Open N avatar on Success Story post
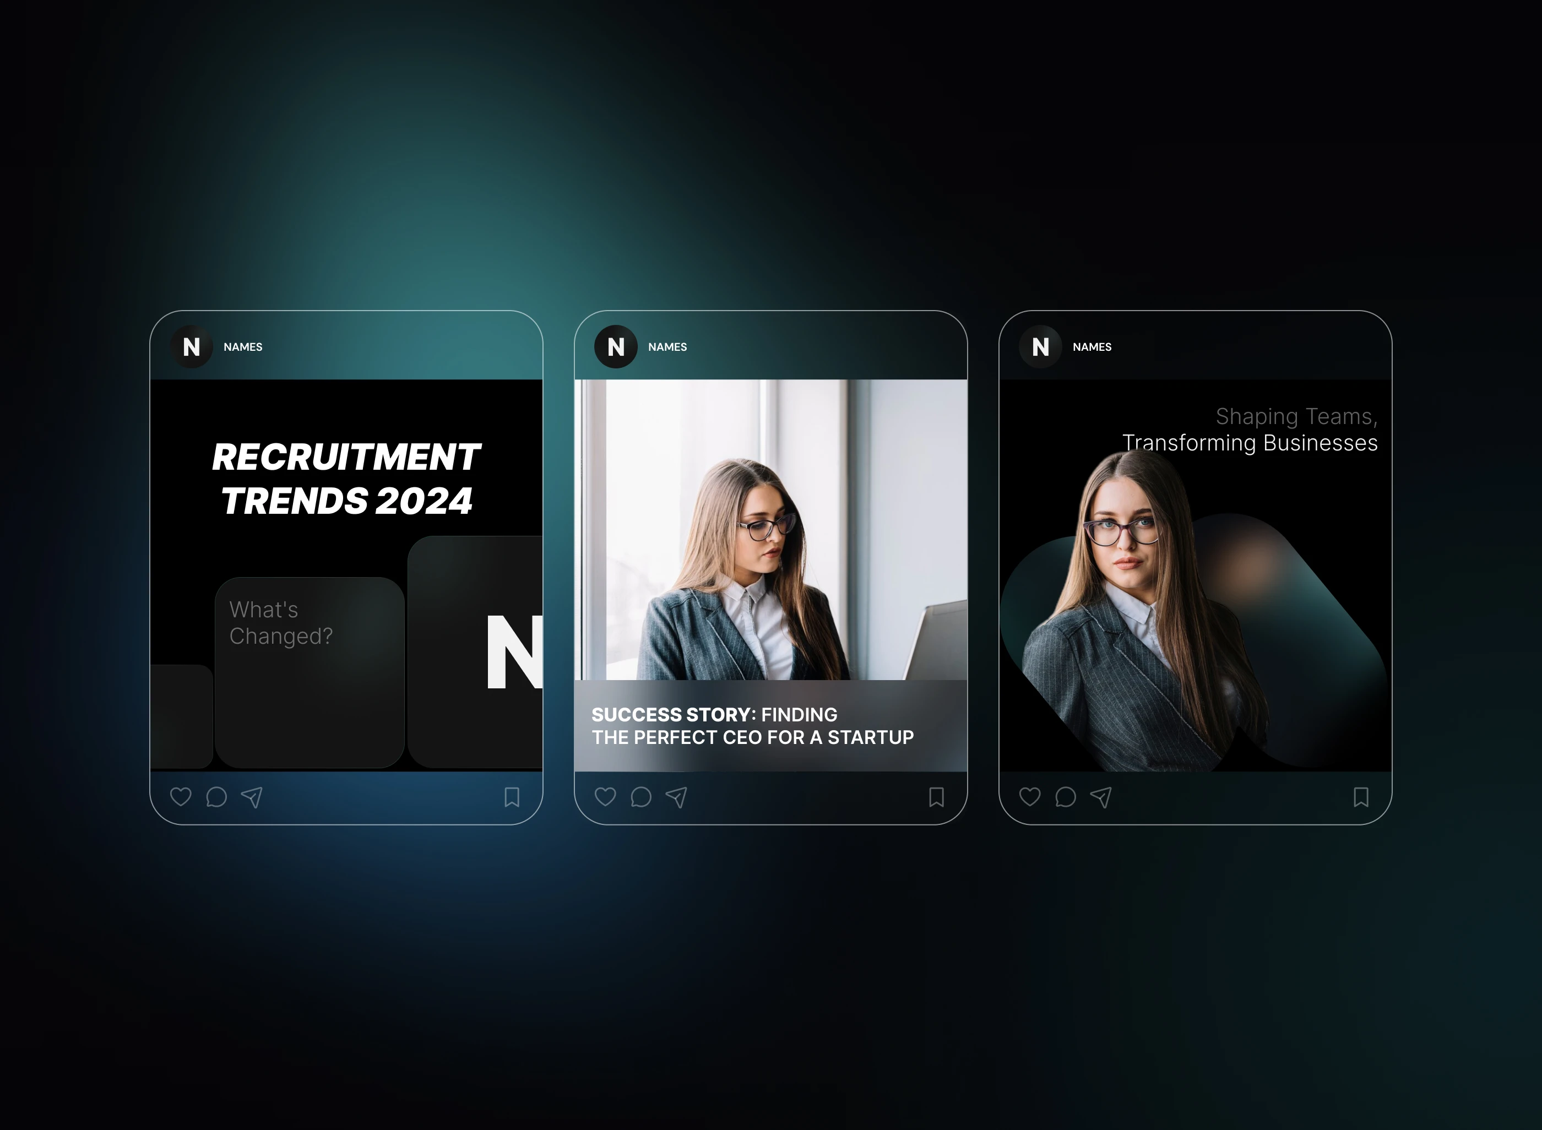Screen dimensions: 1542x1130 point(616,347)
